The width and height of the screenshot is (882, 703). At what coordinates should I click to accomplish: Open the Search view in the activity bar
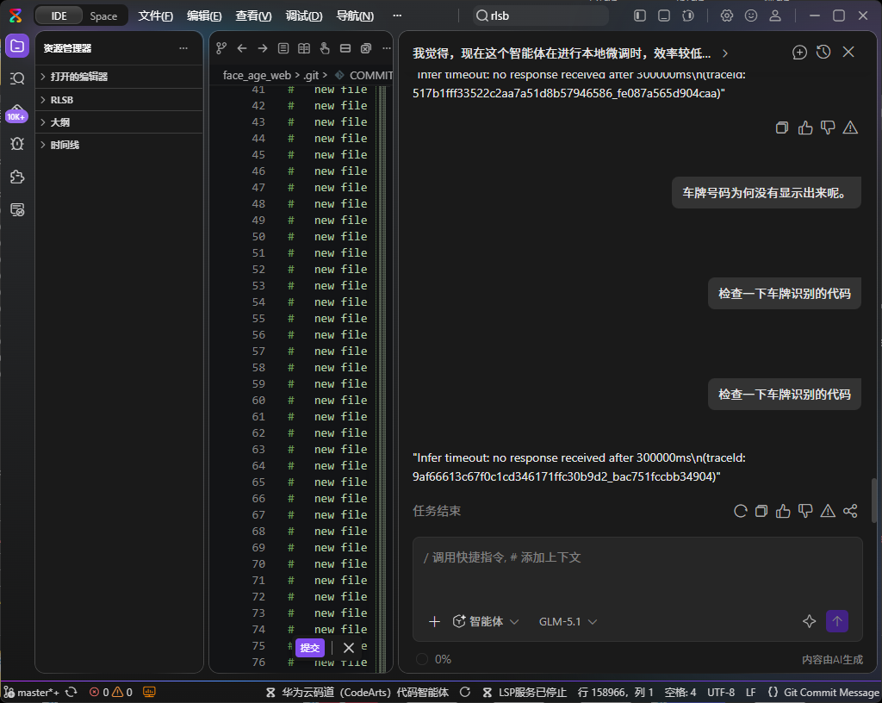pos(17,78)
